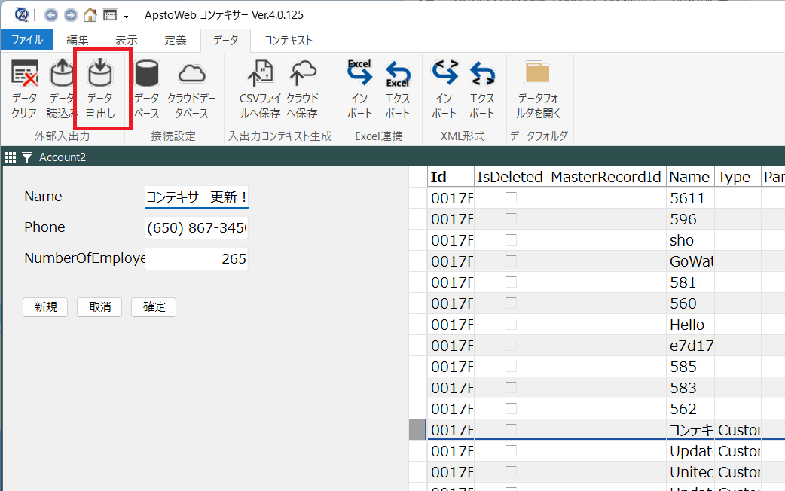785x491 pixels.
Task: Click the Id column header
Action: 451,177
